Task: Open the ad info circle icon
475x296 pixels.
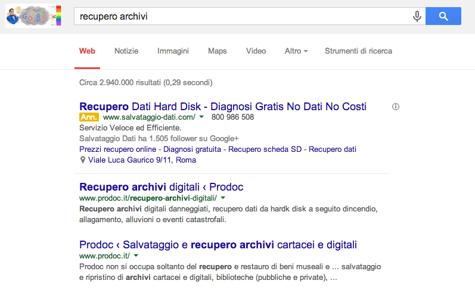Action: click(396, 107)
